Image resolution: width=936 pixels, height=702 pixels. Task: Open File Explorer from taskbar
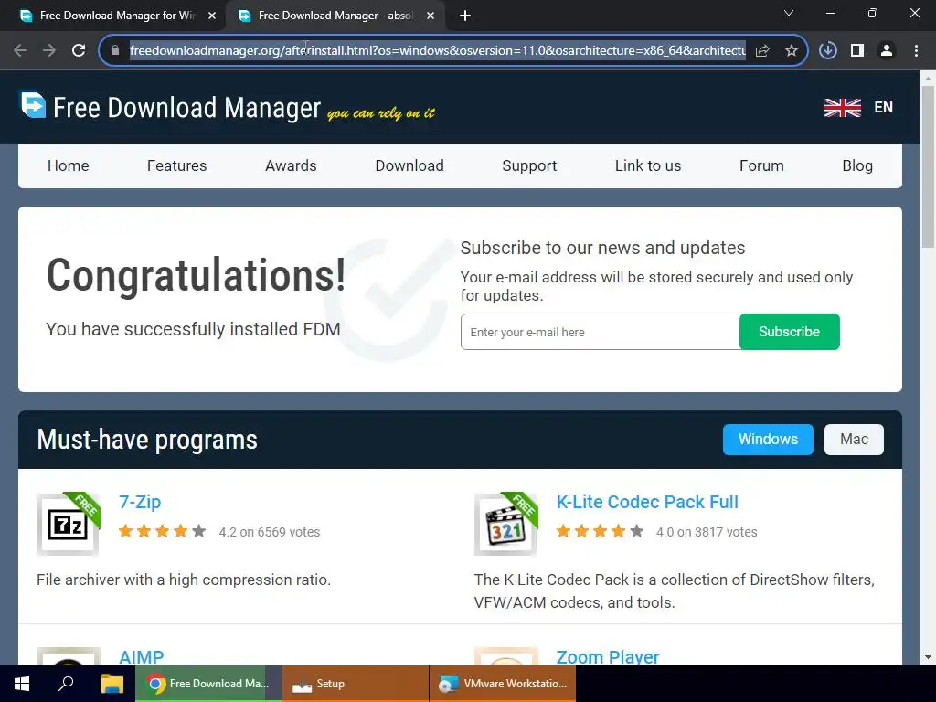pyautogui.click(x=112, y=684)
